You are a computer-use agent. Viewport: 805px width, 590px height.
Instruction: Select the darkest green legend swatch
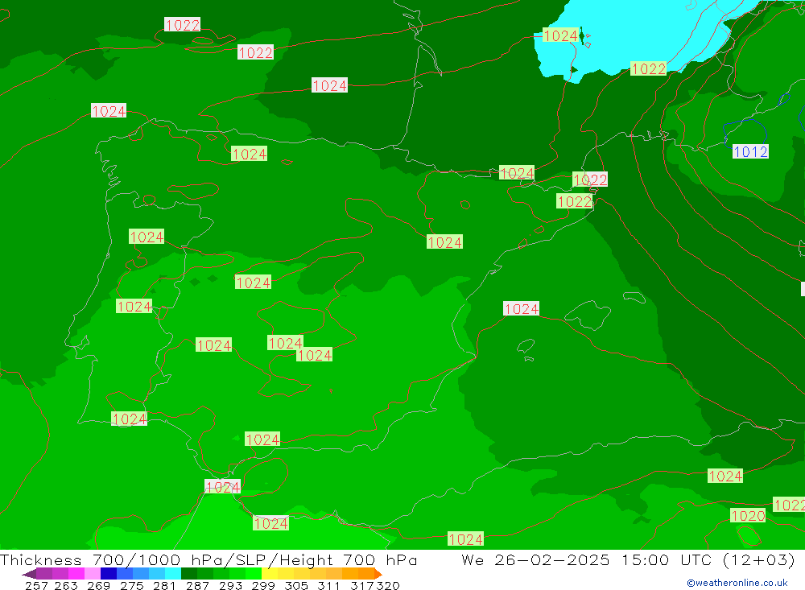click(189, 574)
